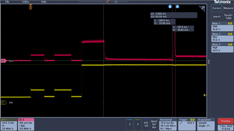The width and height of the screenshot is (234, 131).
Task: Click the yellow trigger level arrow
Action: (205, 95)
